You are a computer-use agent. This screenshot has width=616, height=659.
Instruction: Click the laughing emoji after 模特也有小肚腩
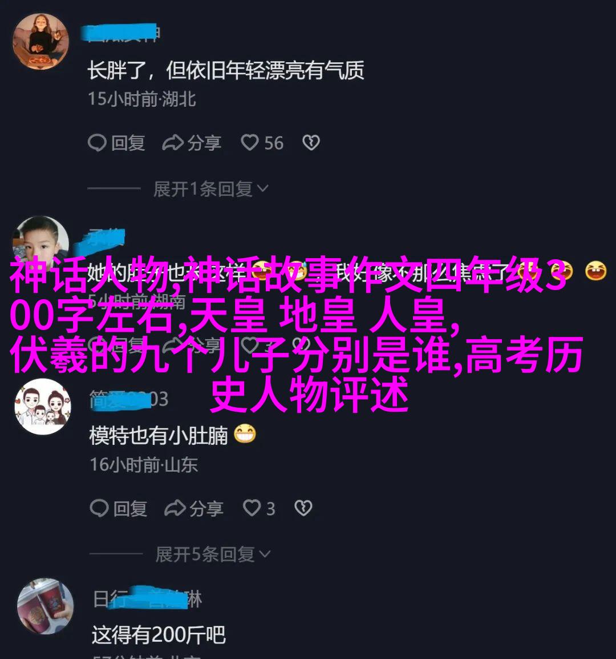(244, 435)
